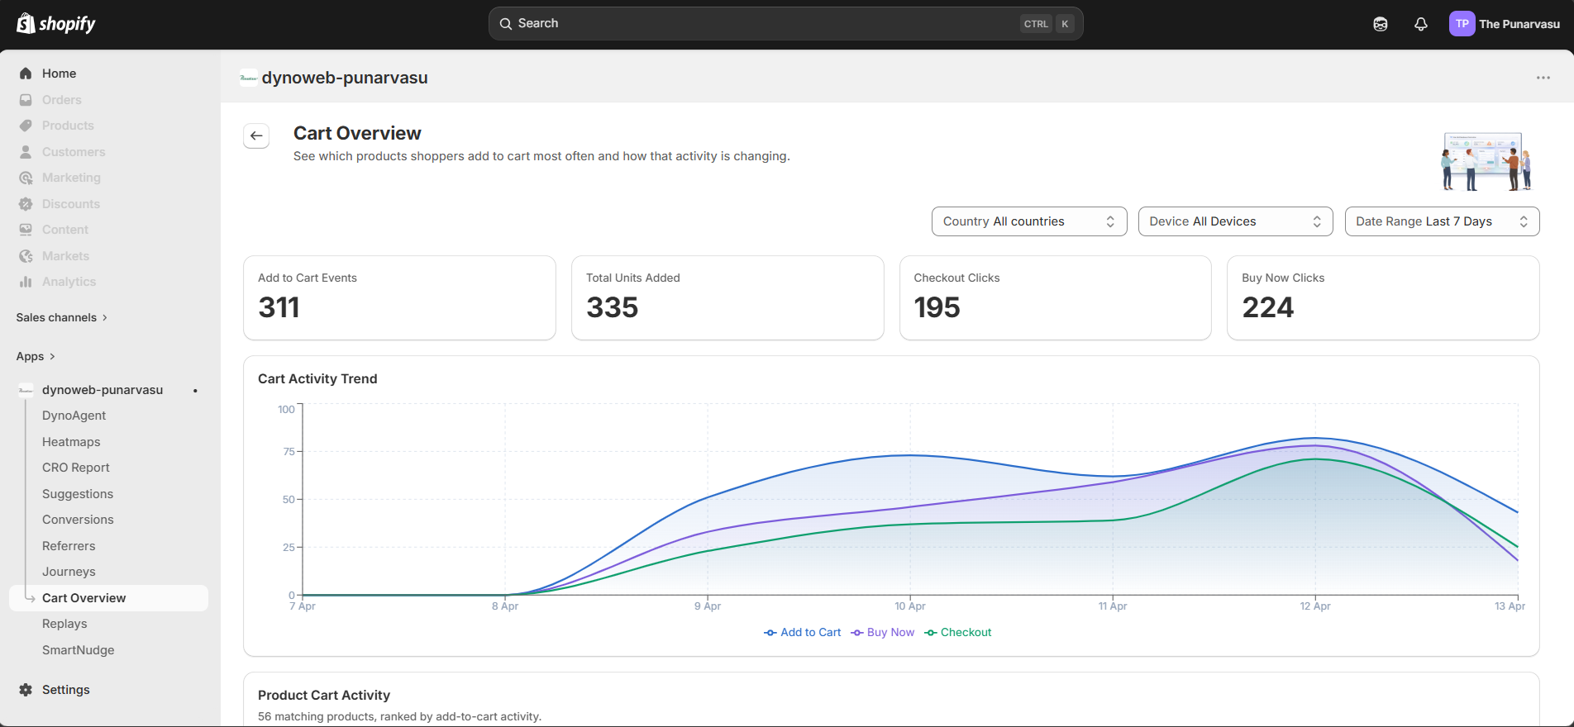Click the Add to Cart Events card

(399, 297)
